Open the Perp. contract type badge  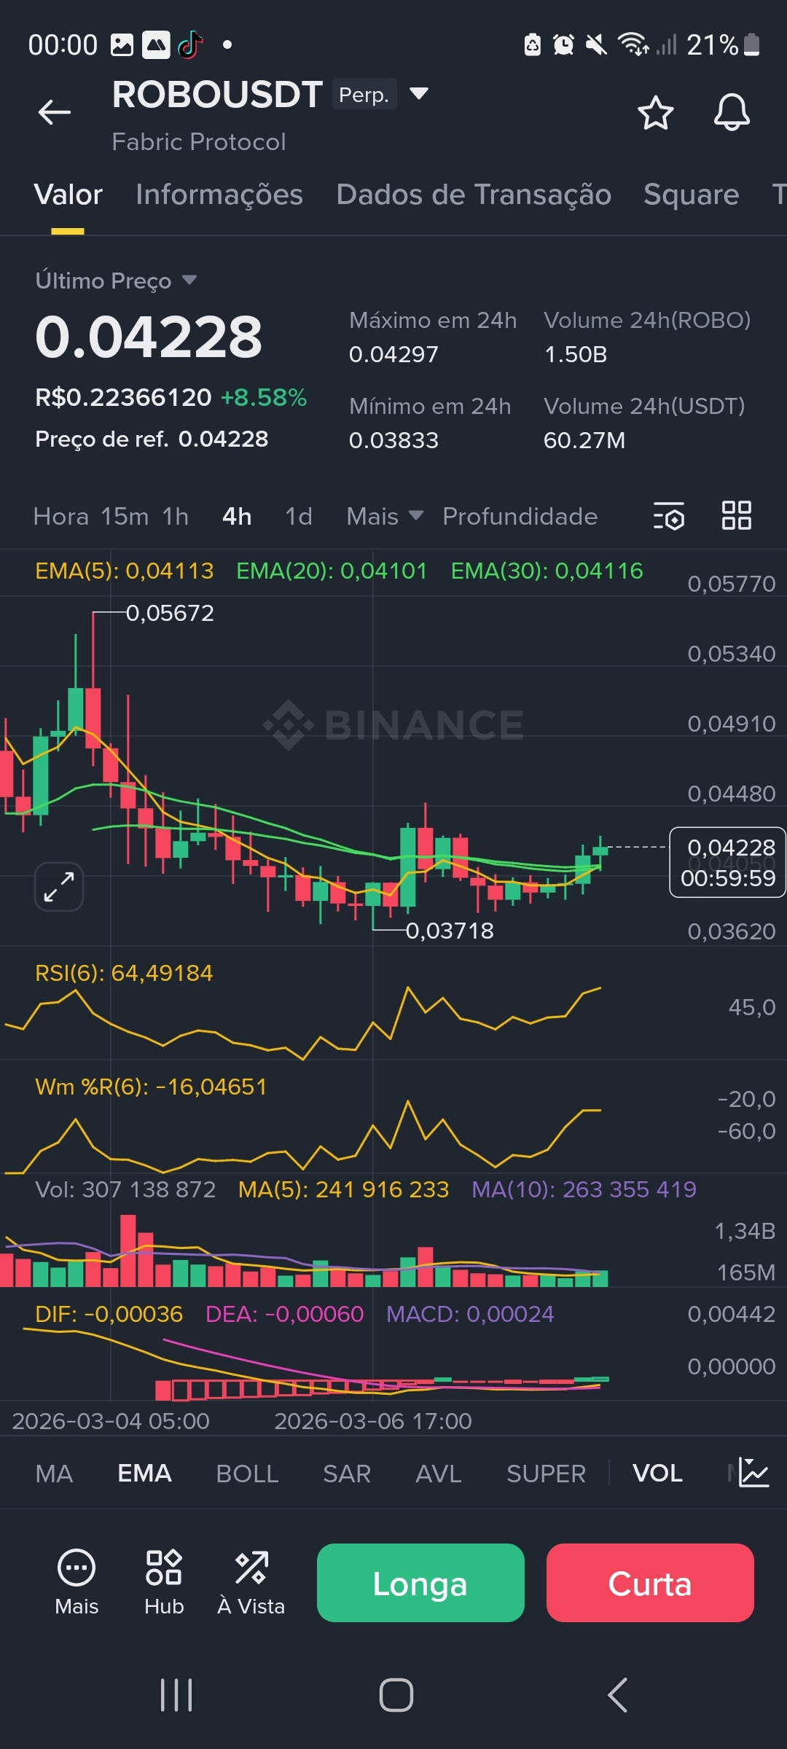[x=364, y=94]
